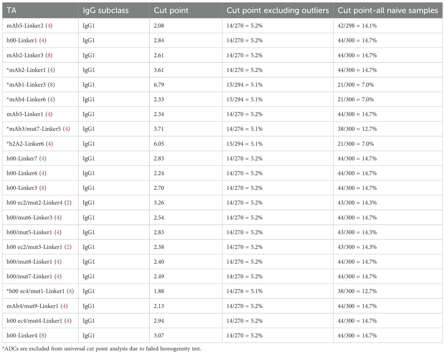
Task: Open the reference after *mAb3/mut7-Linker5
Action: [x=66, y=129]
